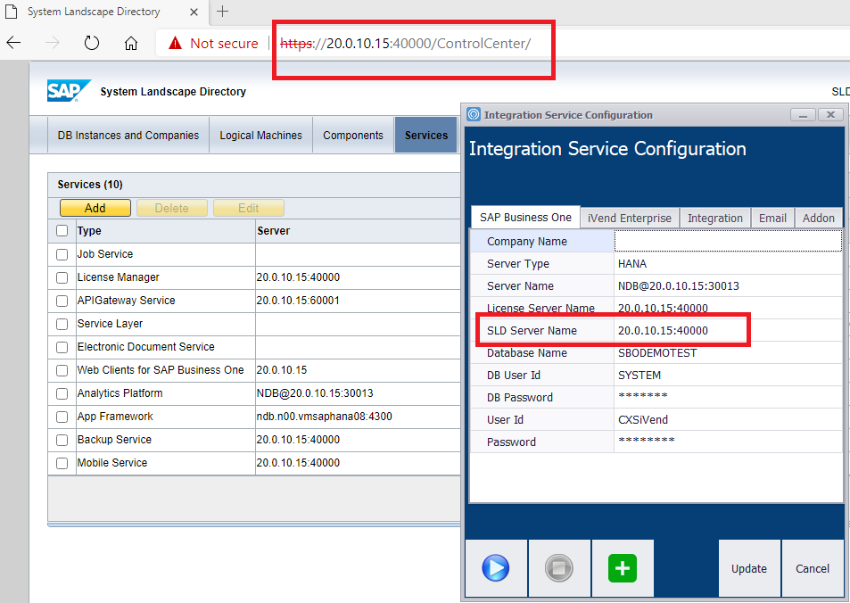This screenshot has height=603, width=850.
Task: Open the browser home page
Action: [x=130, y=43]
